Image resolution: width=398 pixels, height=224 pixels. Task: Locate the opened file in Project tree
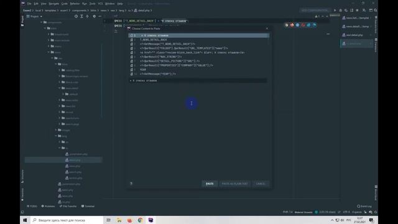pyautogui.click(x=76, y=16)
